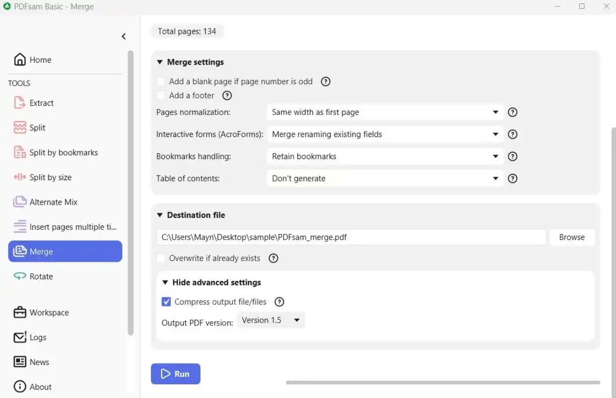Open the Output PDF version dropdown
The image size is (616, 398).
tap(271, 320)
